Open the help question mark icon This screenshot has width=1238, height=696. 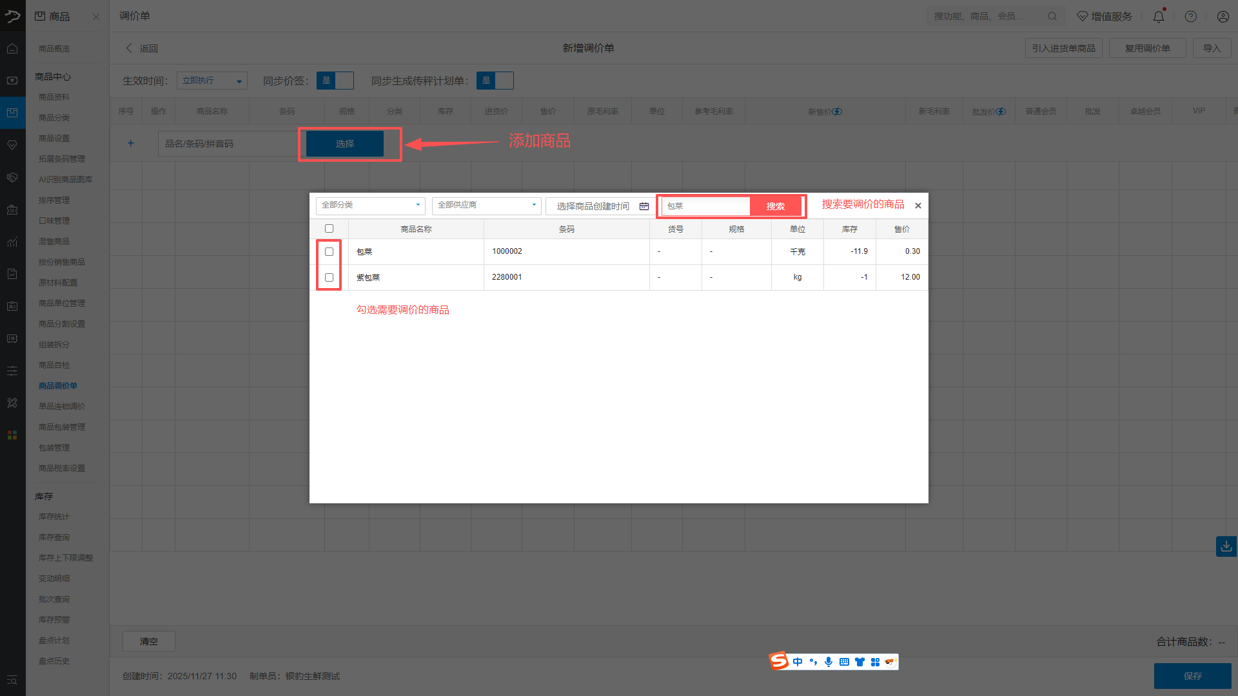1190,17
